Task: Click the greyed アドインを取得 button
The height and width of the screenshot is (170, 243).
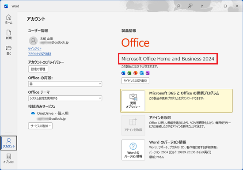Action: click(x=133, y=125)
